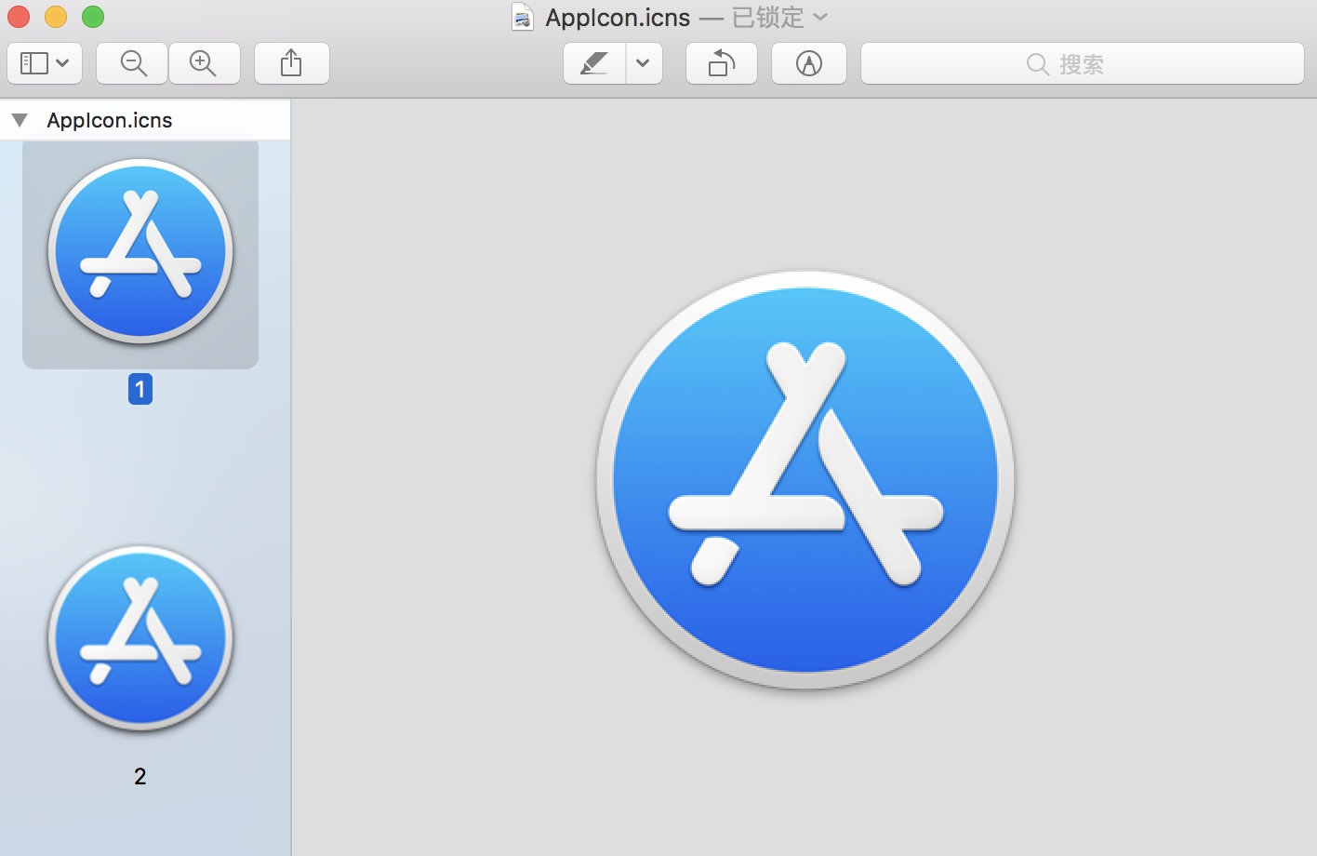This screenshot has width=1317, height=856.
Task: Click the AppIcon.icns window title text
Action: pyautogui.click(x=618, y=17)
